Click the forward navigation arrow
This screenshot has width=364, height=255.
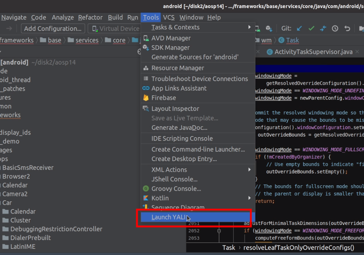click(x=9, y=29)
